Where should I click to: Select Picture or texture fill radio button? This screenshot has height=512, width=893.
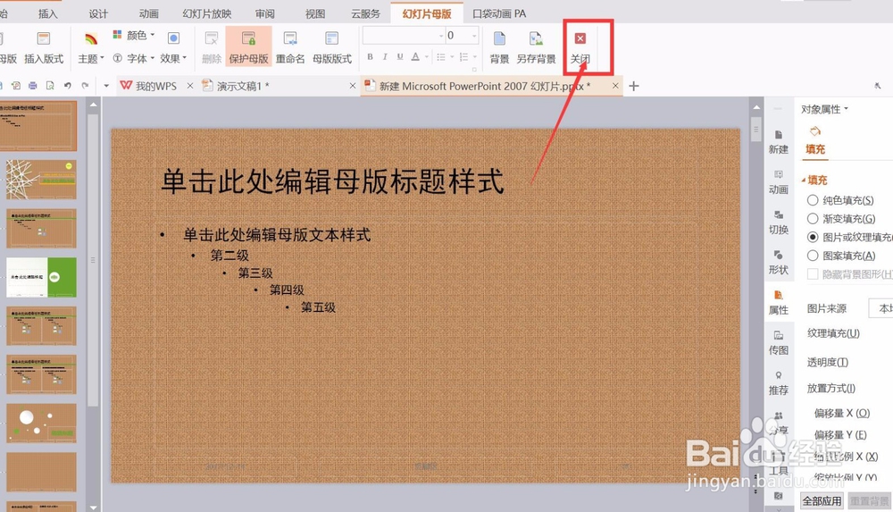813,237
